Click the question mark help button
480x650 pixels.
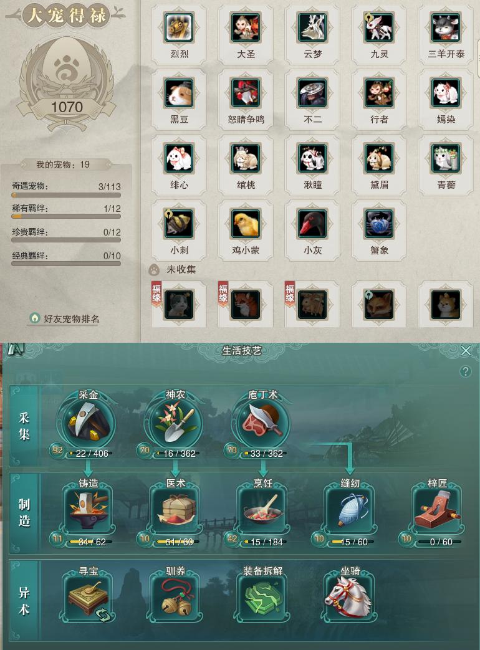466,371
